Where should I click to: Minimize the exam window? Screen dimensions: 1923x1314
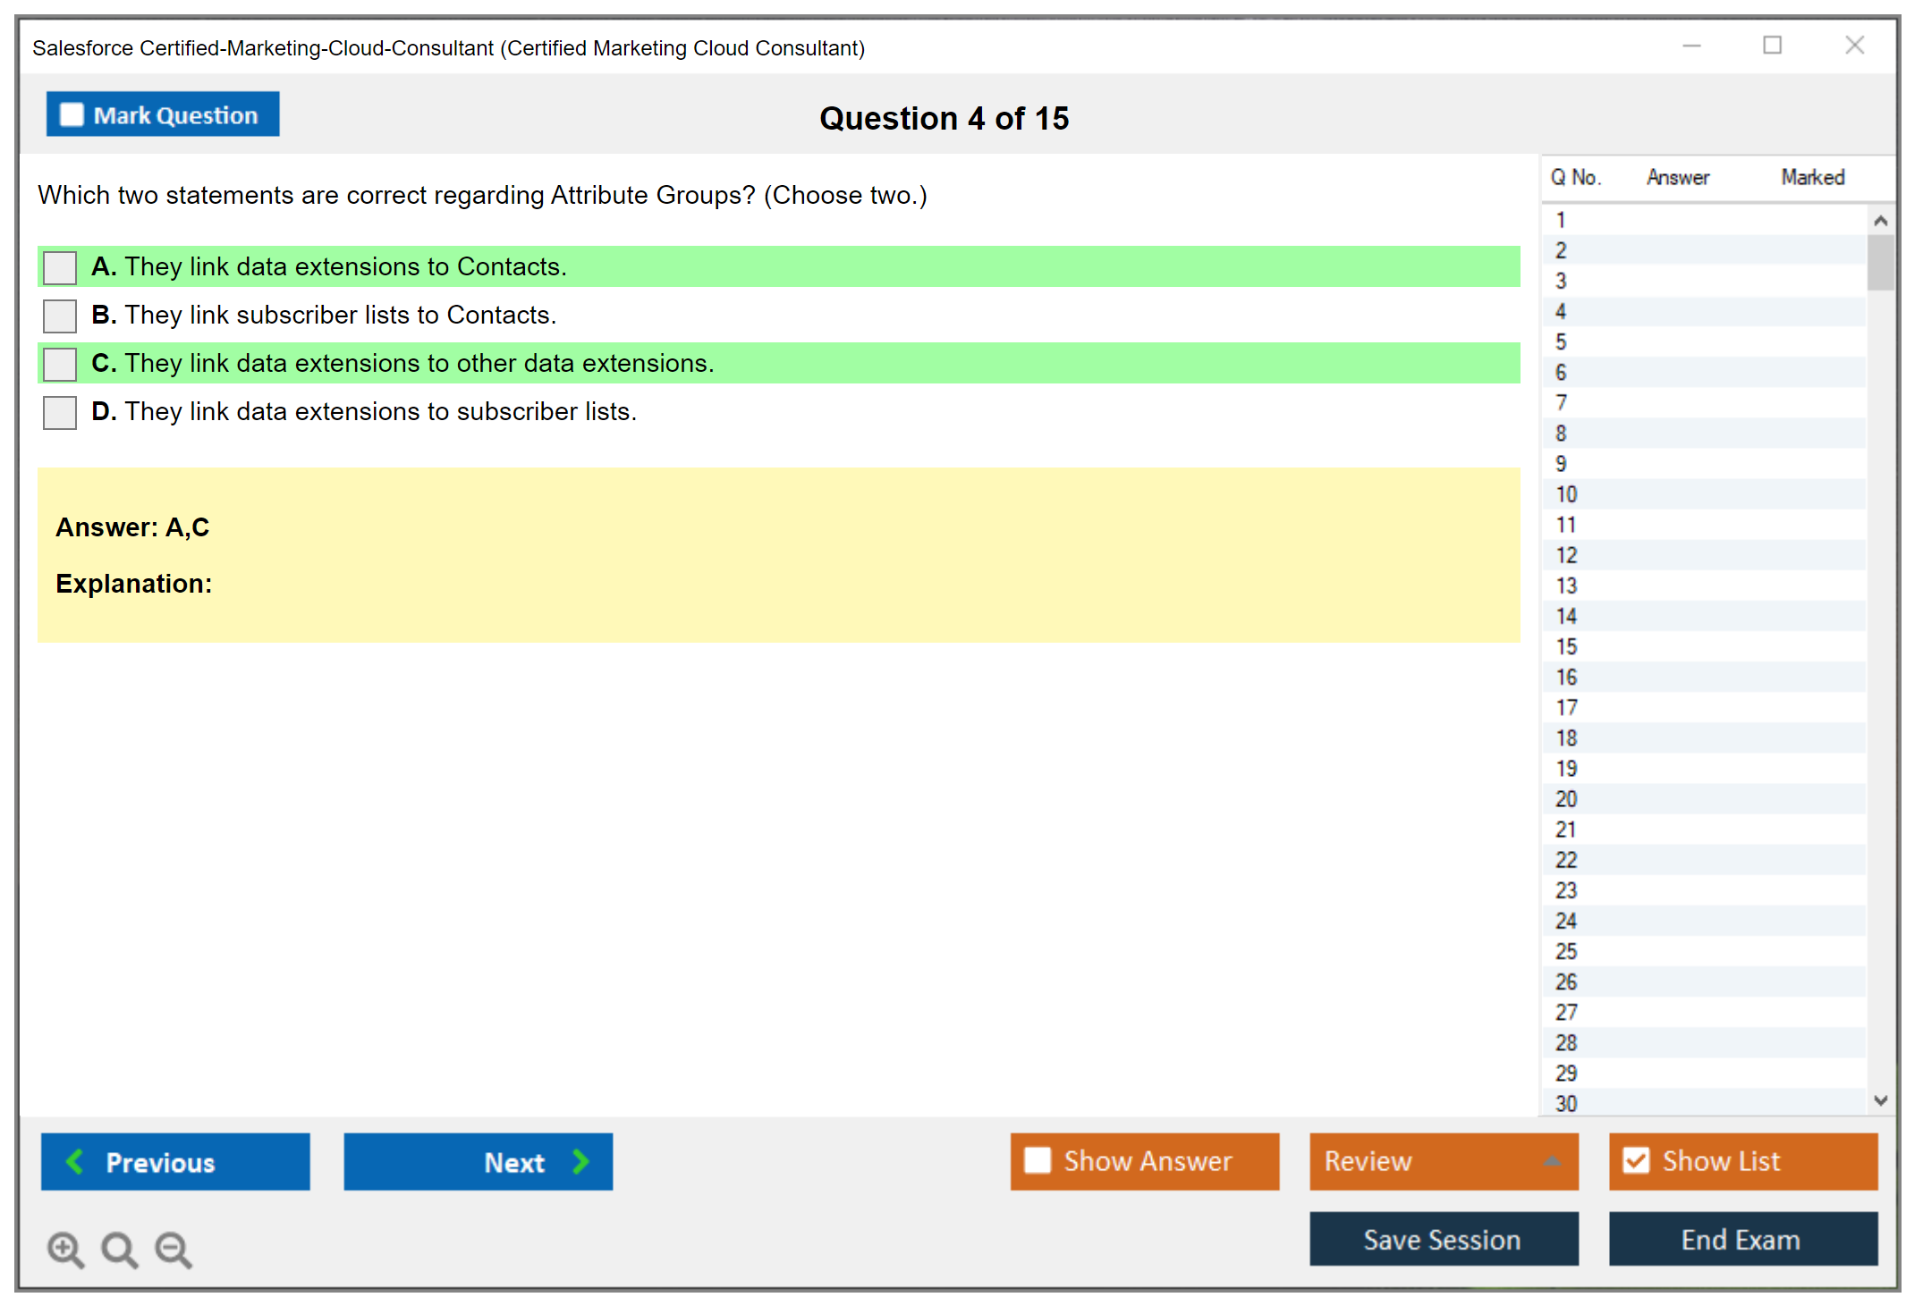pos(1691,46)
